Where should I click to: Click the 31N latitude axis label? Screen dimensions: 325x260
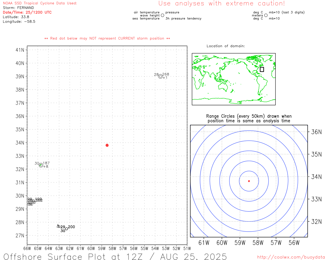[x=20, y=183]
